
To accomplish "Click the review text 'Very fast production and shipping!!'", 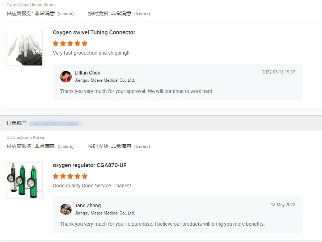I will click(x=91, y=53).
